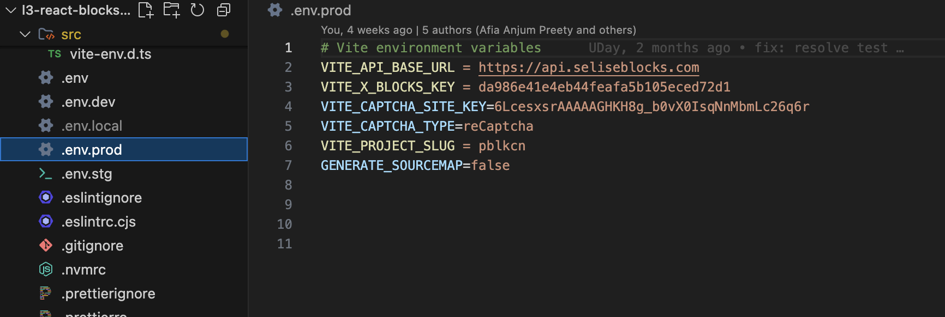This screenshot has width=945, height=317.
Task: Collapse all folders in explorer
Action: (224, 10)
